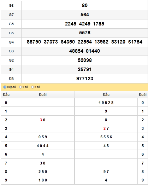Click the 'G8' row label
This screenshot has width=148, height=185.
(x=11, y=5)
